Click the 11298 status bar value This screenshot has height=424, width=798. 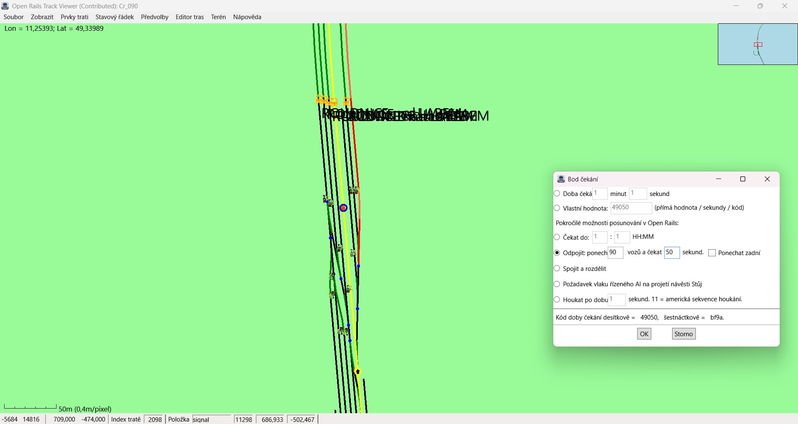point(244,419)
